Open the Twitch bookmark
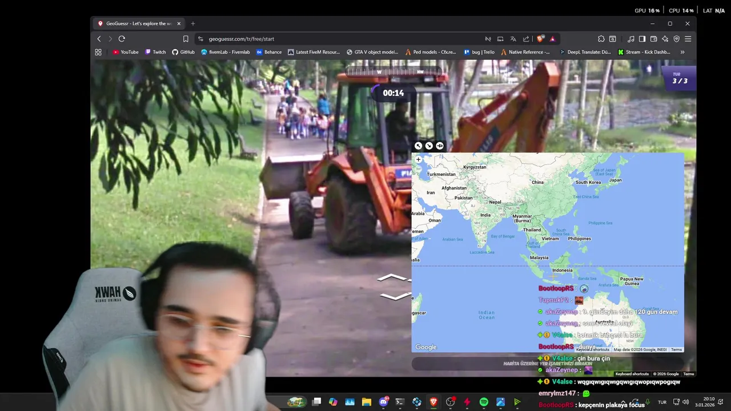 155,52
